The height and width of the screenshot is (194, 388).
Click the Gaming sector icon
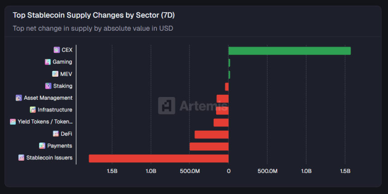(48, 62)
